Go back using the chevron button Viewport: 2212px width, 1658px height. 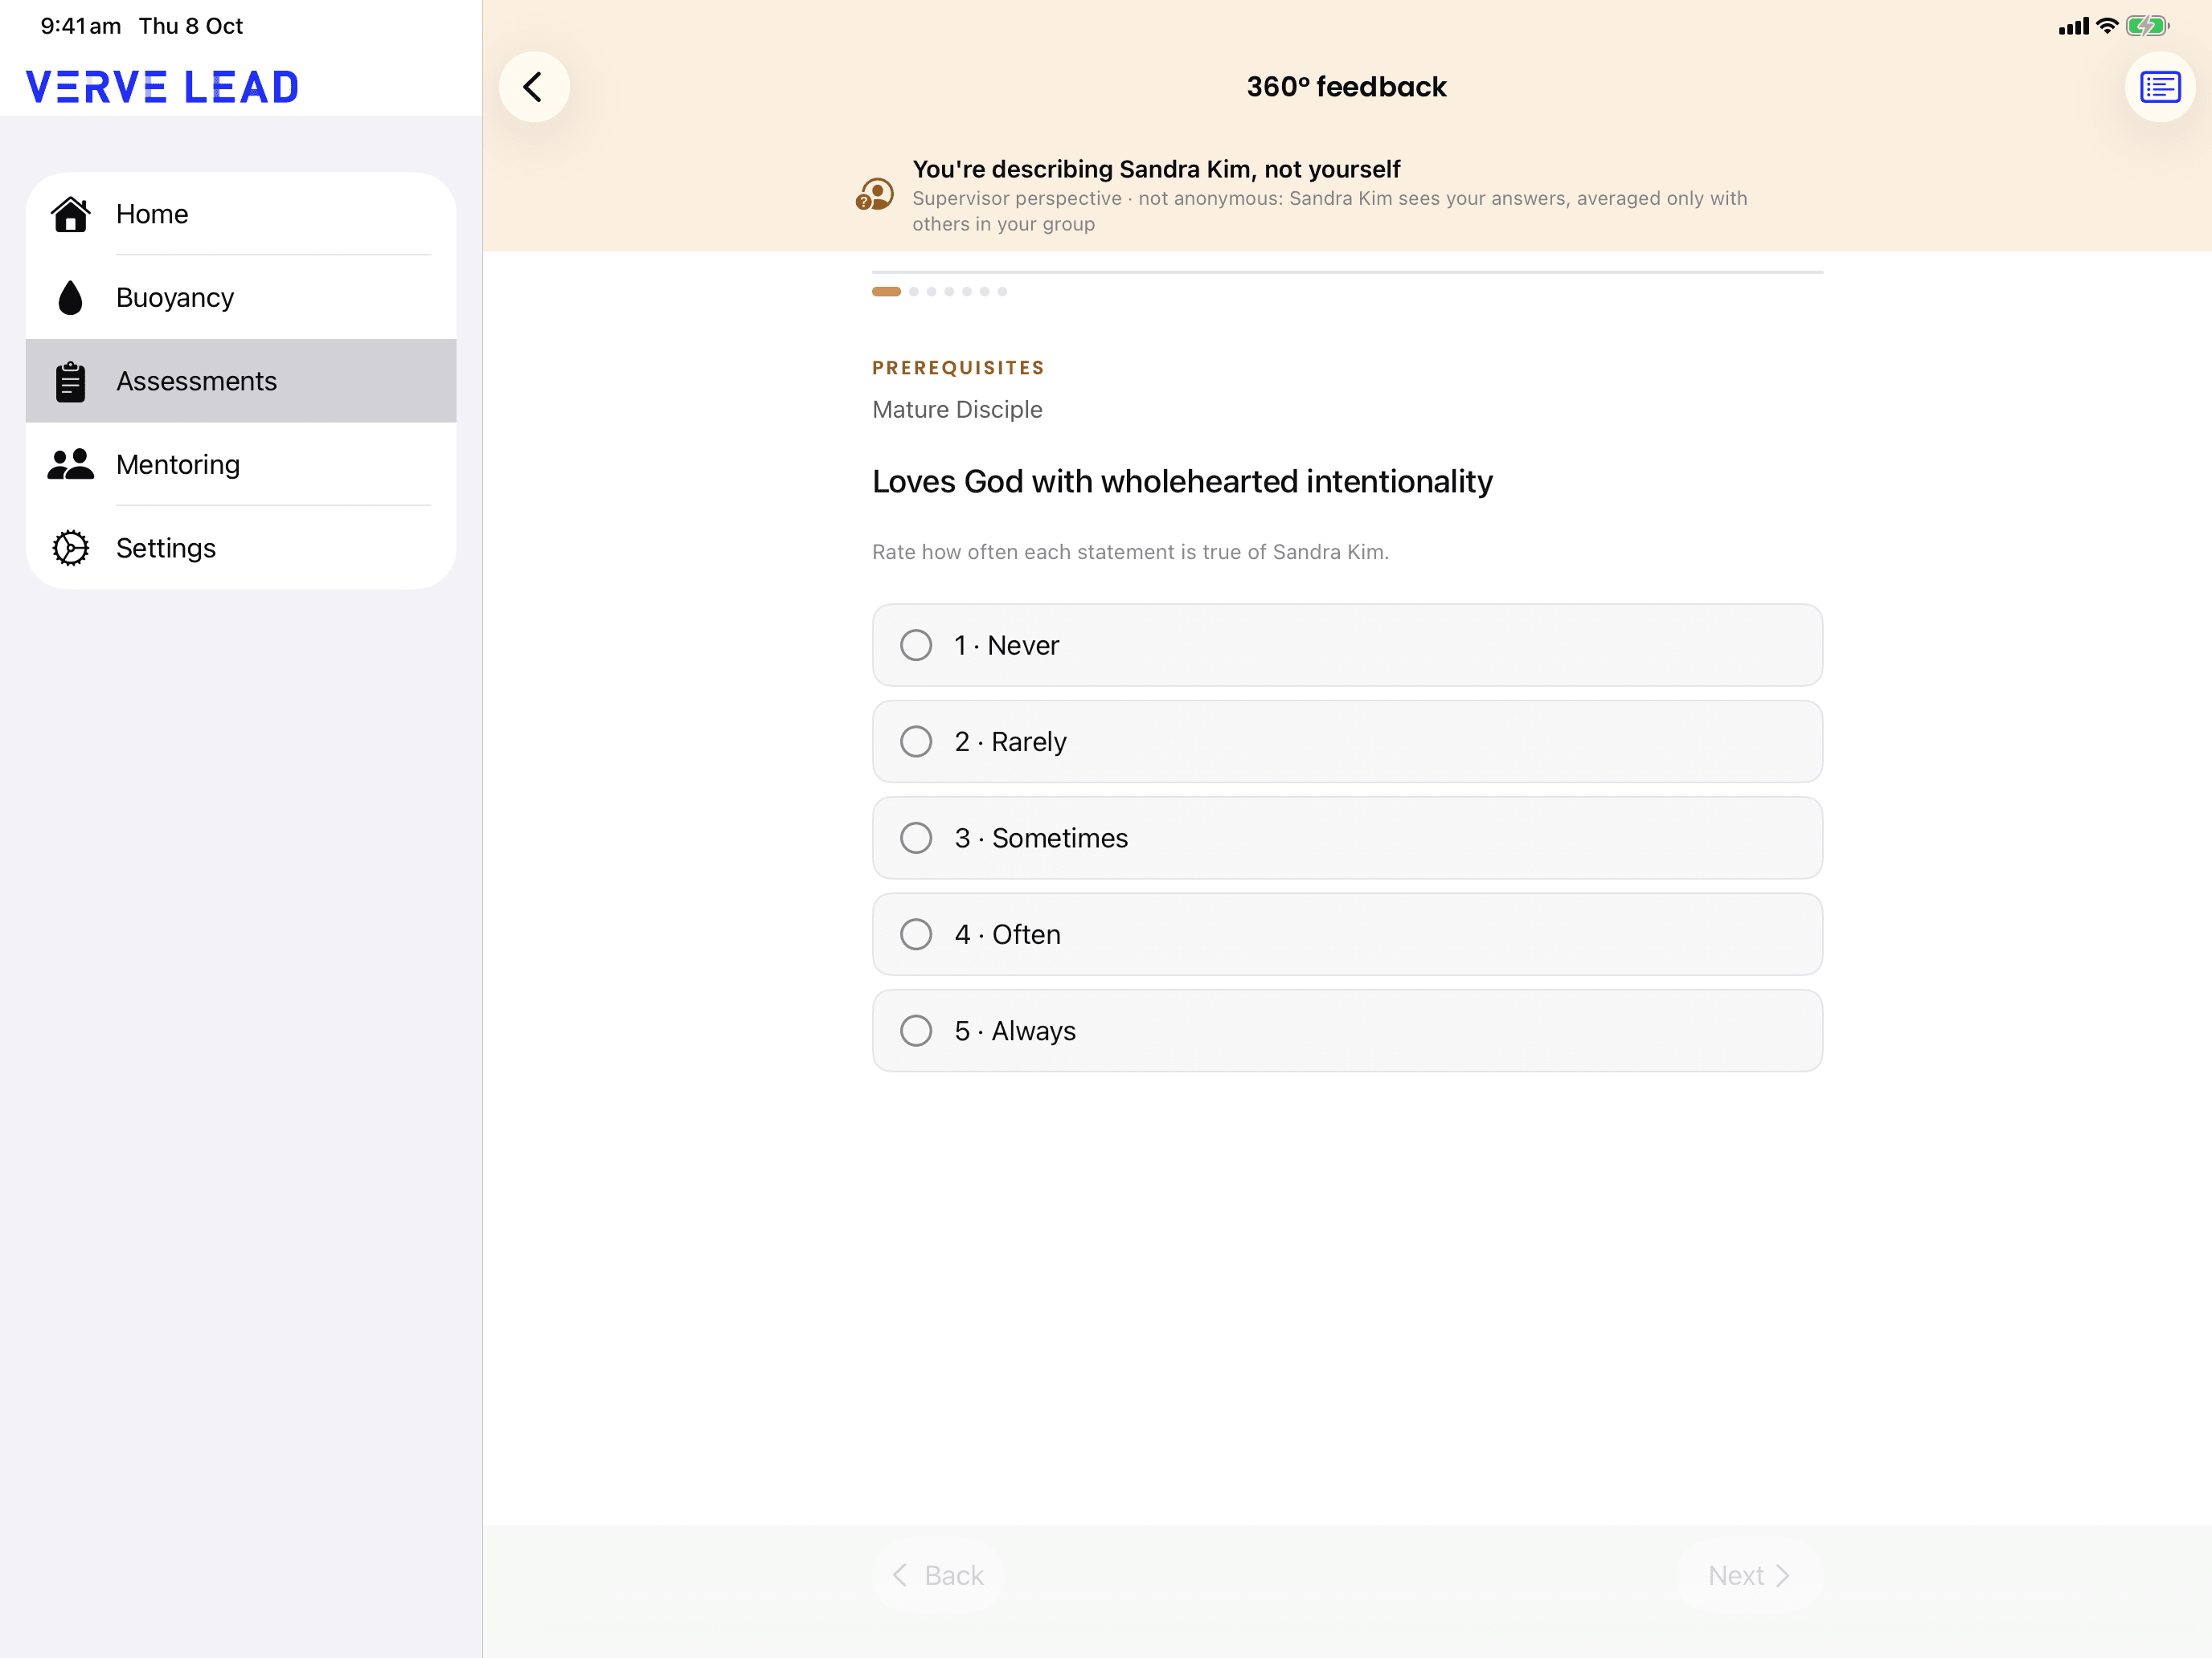coord(534,87)
